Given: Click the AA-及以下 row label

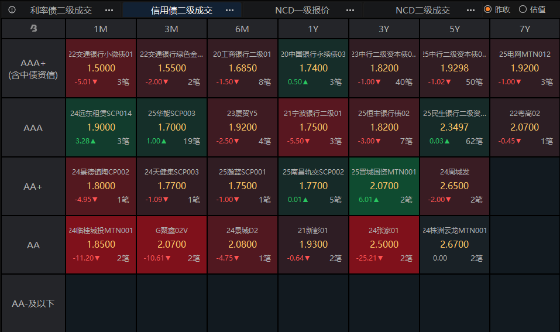Looking at the screenshot, I should [x=33, y=303].
